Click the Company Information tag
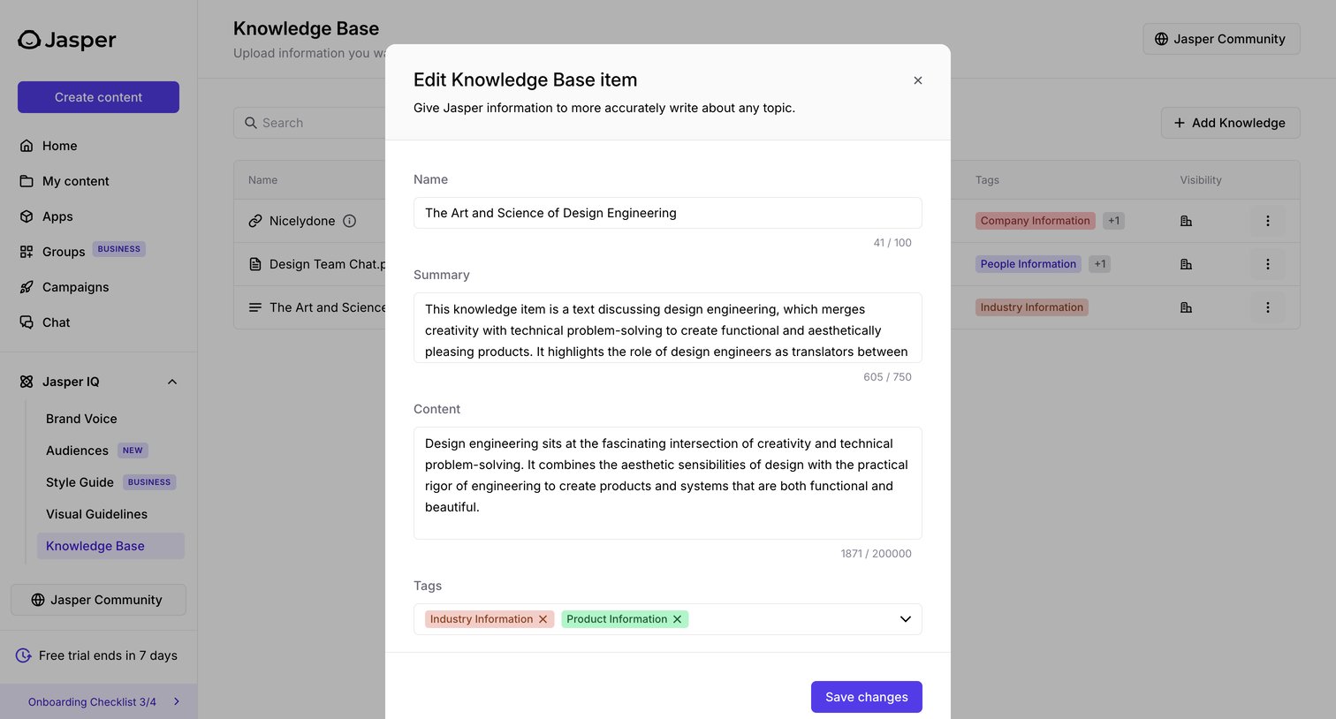The height and width of the screenshot is (719, 1336). [x=1035, y=221]
